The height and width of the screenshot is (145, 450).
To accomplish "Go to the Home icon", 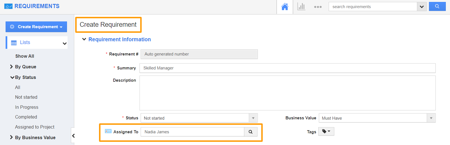I will [285, 7].
